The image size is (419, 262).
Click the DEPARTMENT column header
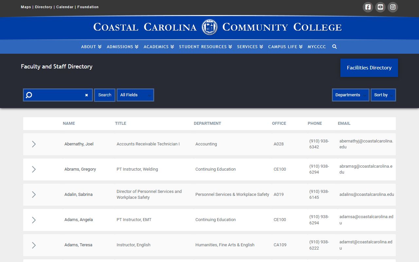point(208,123)
